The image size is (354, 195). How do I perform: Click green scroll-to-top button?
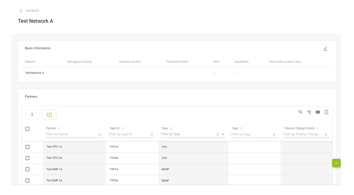(336, 163)
